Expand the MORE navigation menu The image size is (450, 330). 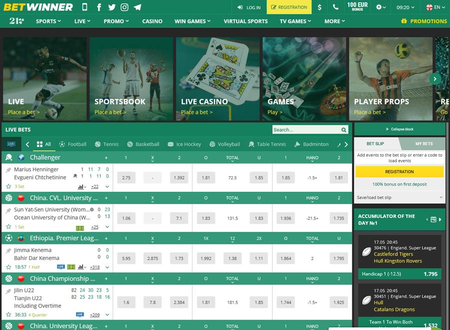tap(334, 21)
